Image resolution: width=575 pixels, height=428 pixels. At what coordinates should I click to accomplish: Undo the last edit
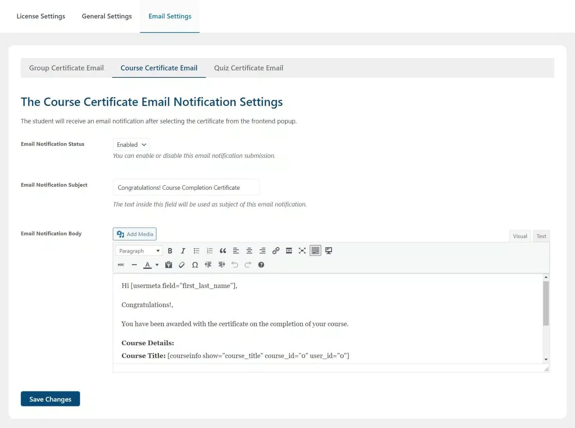pos(235,265)
